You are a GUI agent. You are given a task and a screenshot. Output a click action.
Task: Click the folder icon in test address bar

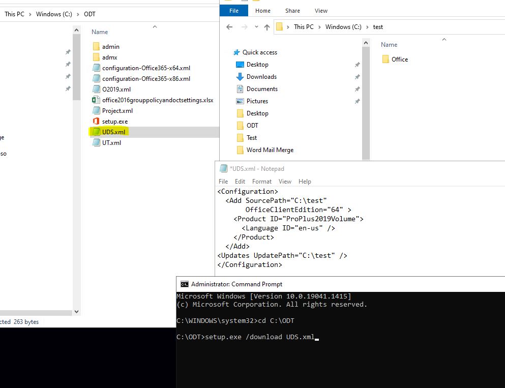click(x=280, y=27)
